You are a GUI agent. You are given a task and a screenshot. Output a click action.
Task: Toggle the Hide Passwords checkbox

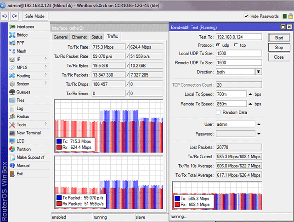(246, 16)
